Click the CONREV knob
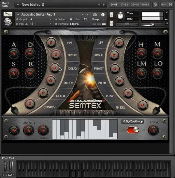 click(30, 104)
